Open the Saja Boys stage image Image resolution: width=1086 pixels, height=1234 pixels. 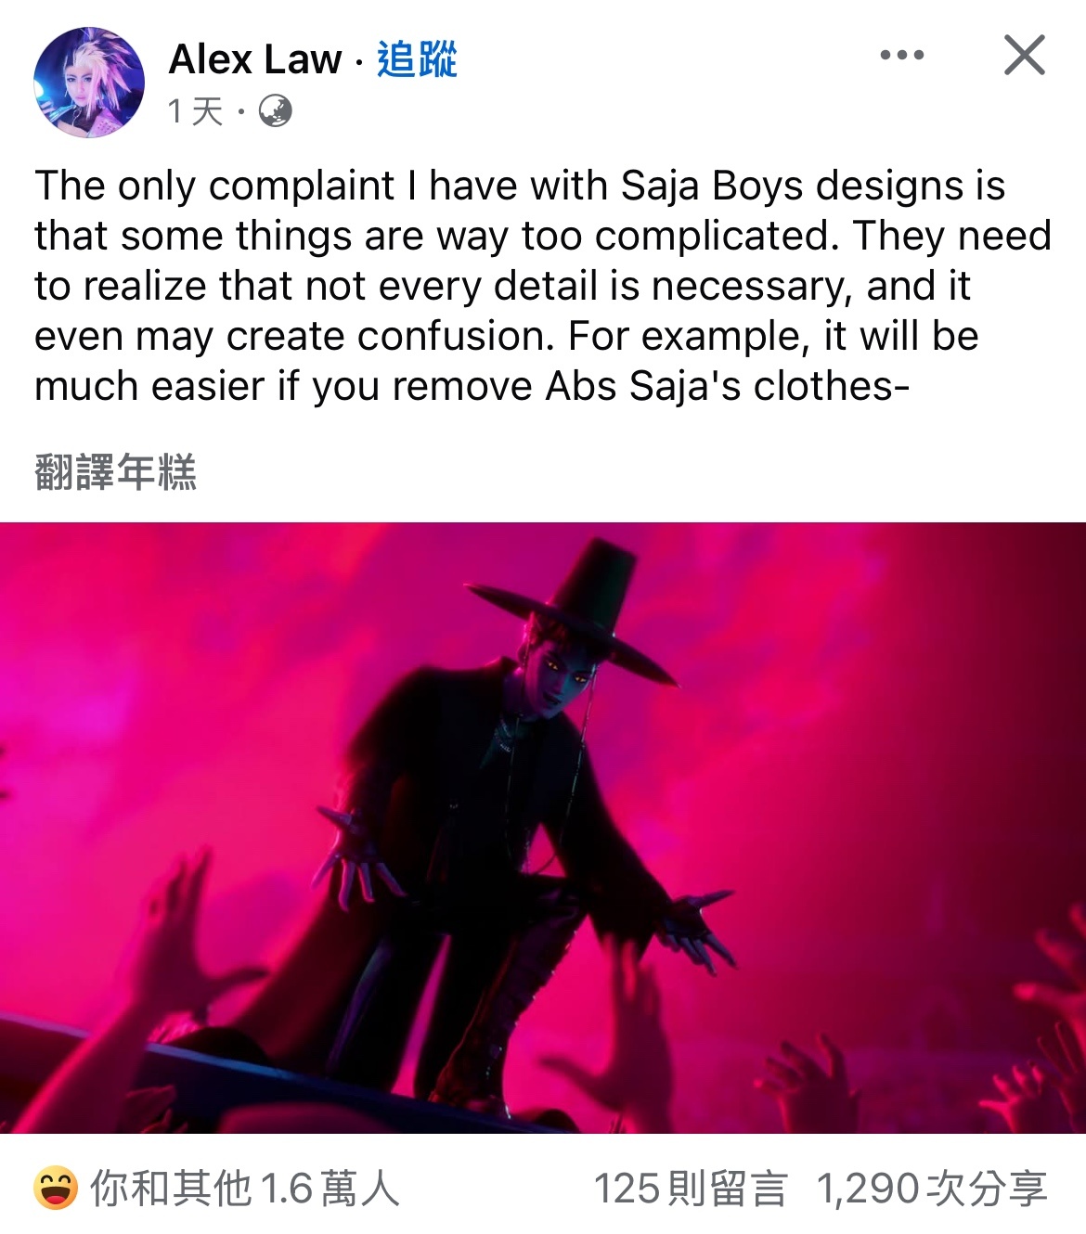point(543,828)
